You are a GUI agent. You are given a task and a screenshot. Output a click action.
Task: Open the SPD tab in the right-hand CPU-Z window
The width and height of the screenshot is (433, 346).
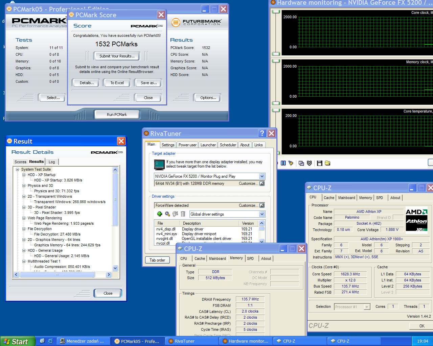[380, 198]
